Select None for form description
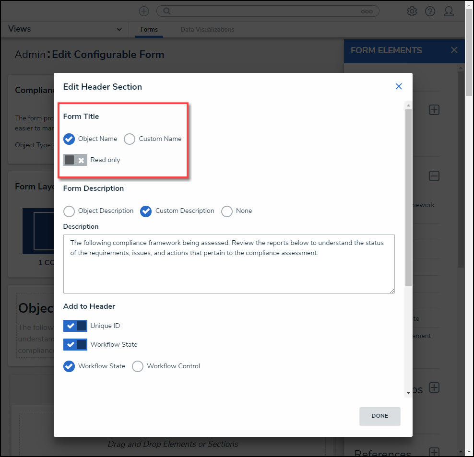Image resolution: width=474 pixels, height=457 pixels. 227,211
